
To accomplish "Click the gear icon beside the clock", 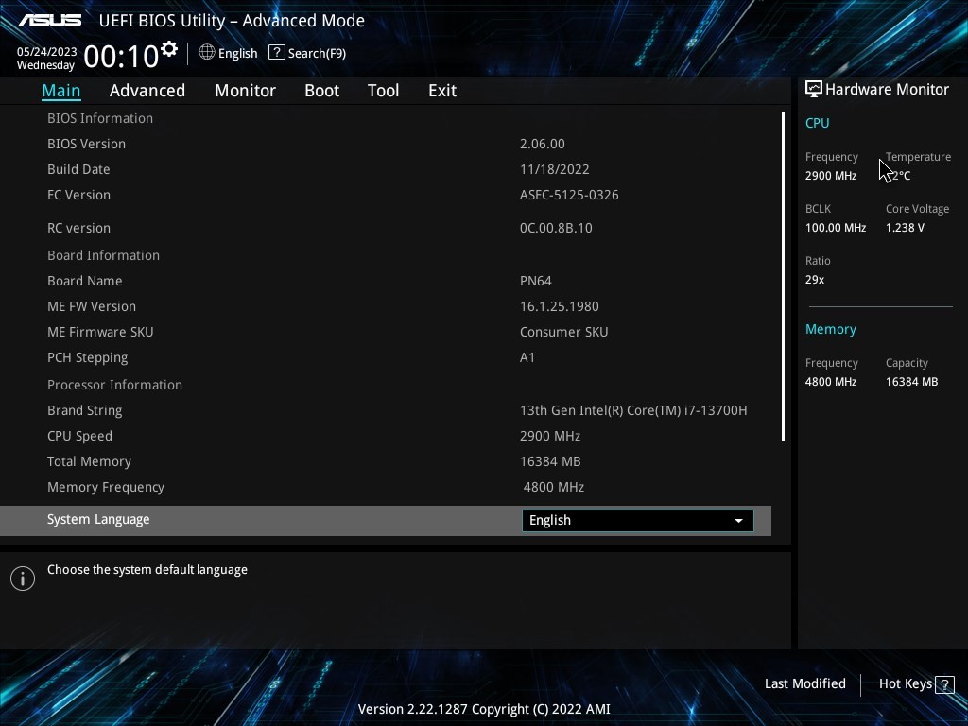I will click(x=168, y=49).
